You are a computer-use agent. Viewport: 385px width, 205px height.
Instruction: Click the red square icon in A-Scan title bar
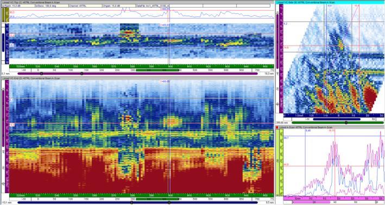[x=277, y=127]
